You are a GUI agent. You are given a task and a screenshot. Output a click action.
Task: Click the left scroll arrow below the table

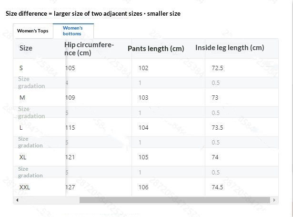coord(17,200)
